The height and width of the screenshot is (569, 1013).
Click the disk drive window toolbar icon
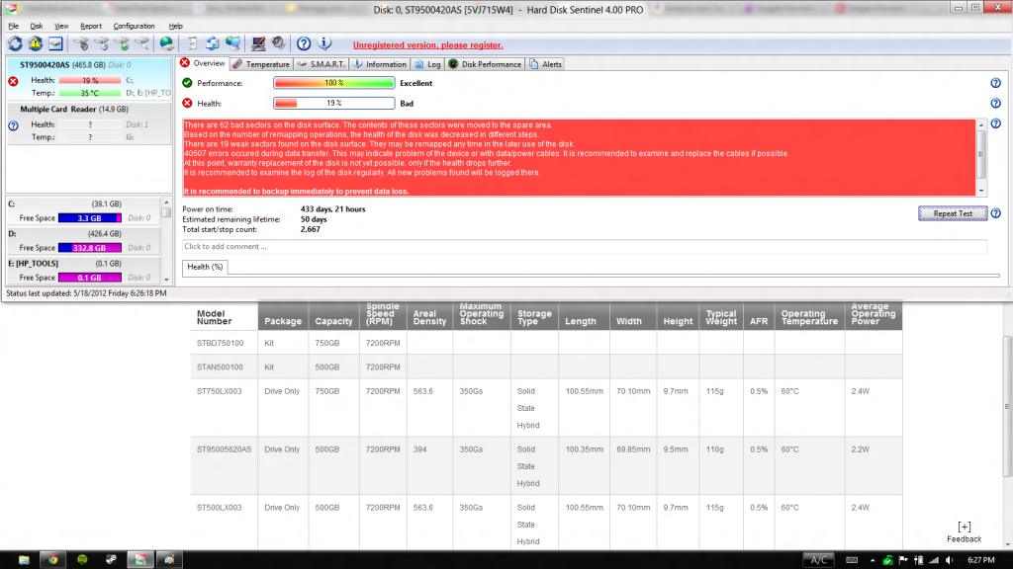(55, 43)
